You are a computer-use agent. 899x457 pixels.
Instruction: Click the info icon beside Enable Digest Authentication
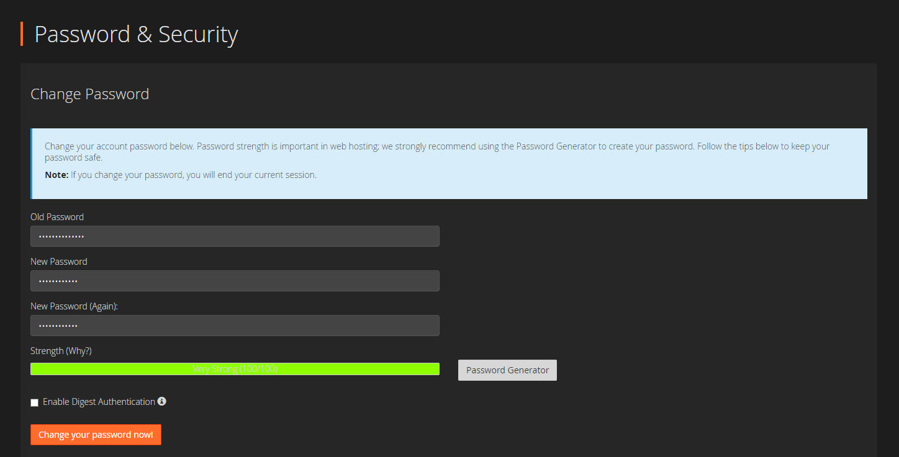162,402
